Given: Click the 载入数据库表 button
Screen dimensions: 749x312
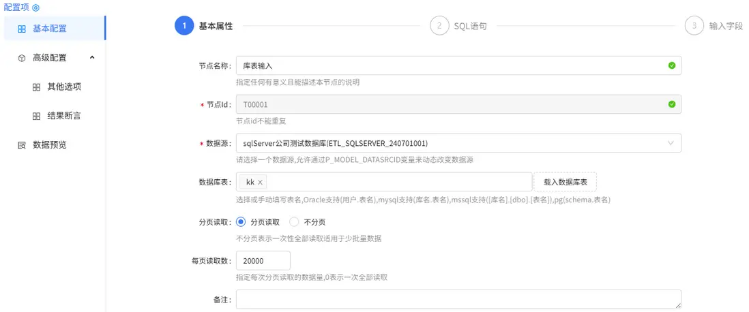Looking at the screenshot, I should pyautogui.click(x=565, y=182).
